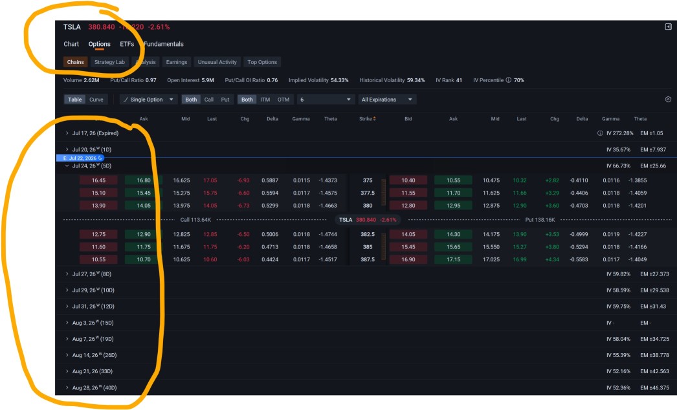This screenshot has height=410, width=677.
Task: Switch view to Curve
Action: (x=96, y=100)
